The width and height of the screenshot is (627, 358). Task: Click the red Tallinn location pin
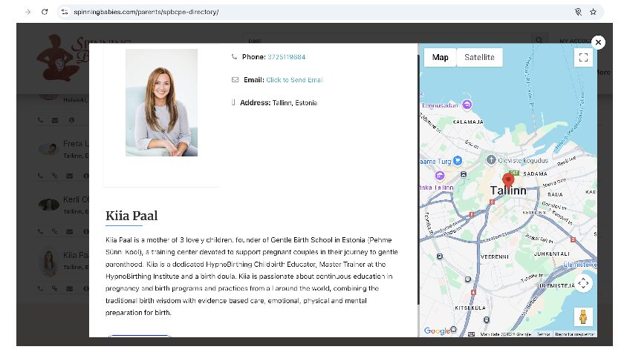point(508,180)
